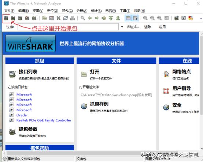Stop the running capture from the toolbar
203x162 pixels.
(x=27, y=18)
